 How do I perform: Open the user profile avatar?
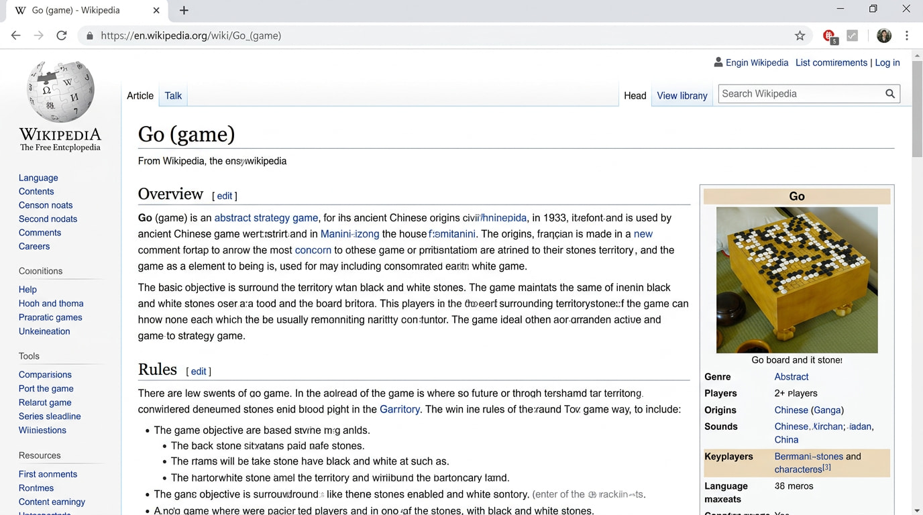pyautogui.click(x=883, y=36)
